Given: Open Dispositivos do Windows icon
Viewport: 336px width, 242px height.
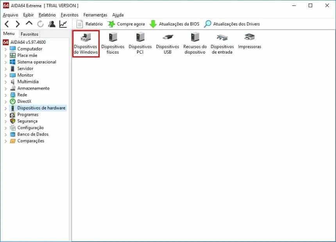Looking at the screenshot, I should click(86, 44).
